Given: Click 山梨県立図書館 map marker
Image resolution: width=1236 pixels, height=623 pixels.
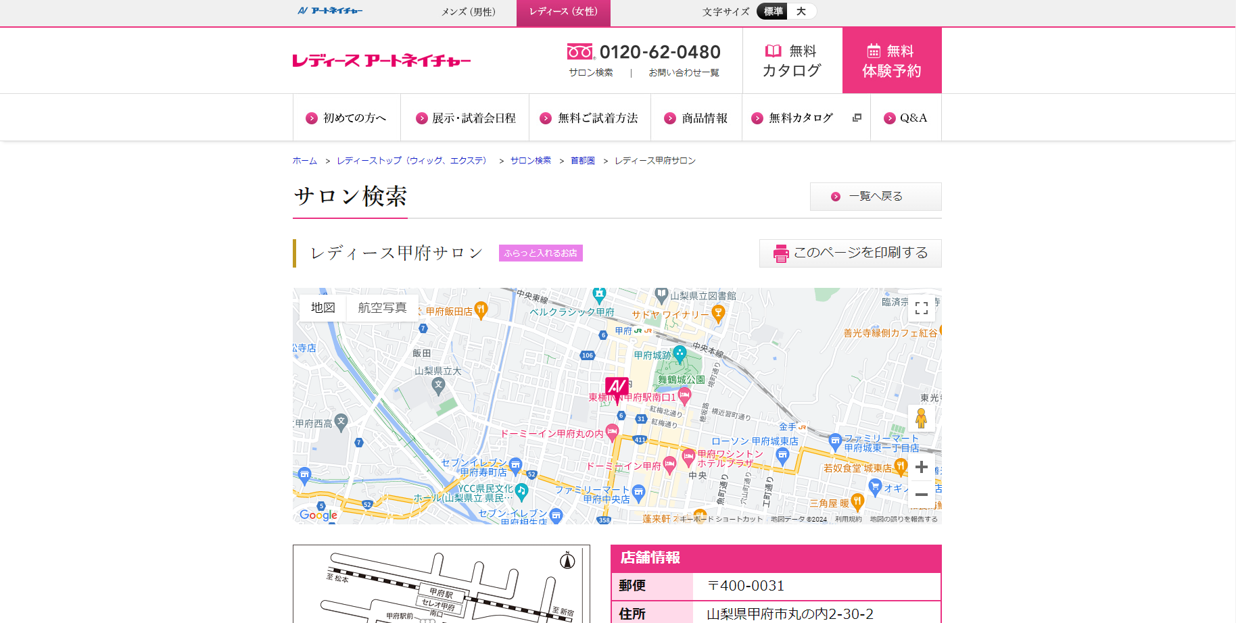Looking at the screenshot, I should point(661,295).
